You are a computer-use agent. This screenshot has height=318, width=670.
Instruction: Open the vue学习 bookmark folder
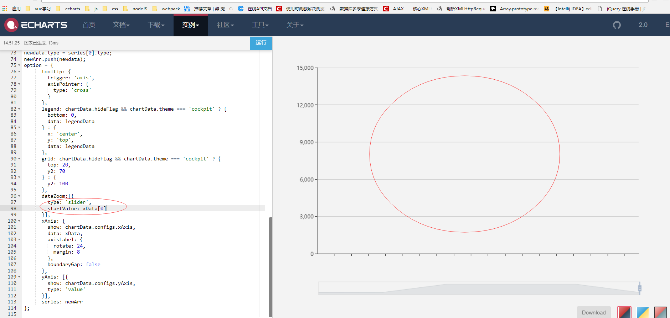pos(39,9)
